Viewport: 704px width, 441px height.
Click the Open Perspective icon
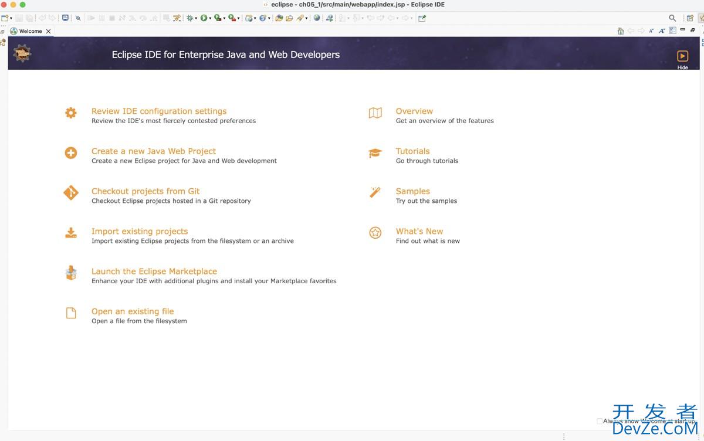690,18
